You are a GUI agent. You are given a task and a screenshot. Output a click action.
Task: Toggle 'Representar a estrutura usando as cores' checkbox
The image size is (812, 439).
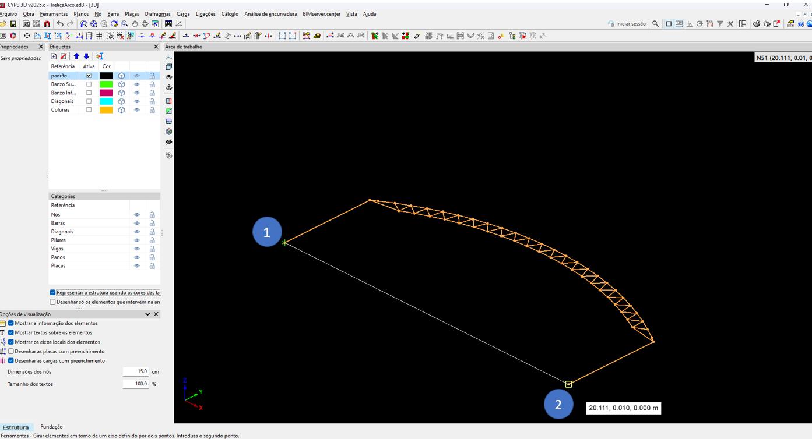(52, 293)
